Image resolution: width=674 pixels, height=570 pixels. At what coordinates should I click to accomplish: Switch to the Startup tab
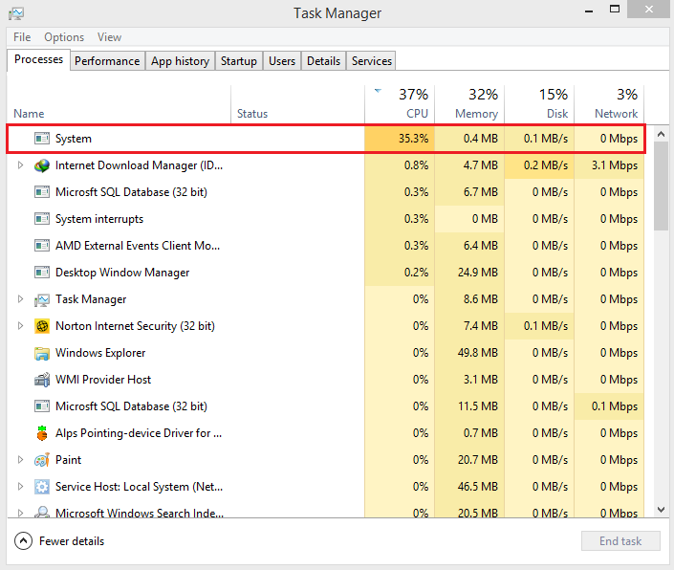pyautogui.click(x=239, y=61)
